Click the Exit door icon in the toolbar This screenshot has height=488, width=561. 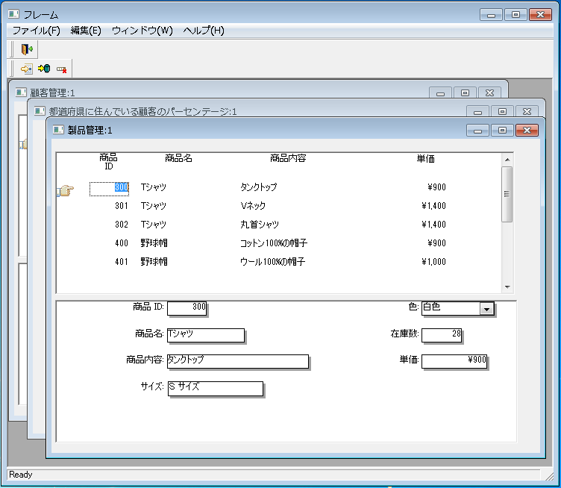click(27, 49)
